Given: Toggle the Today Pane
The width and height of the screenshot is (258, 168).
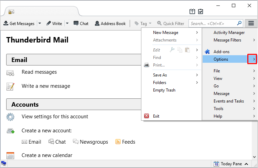Looking at the screenshot, I should pos(231,164).
